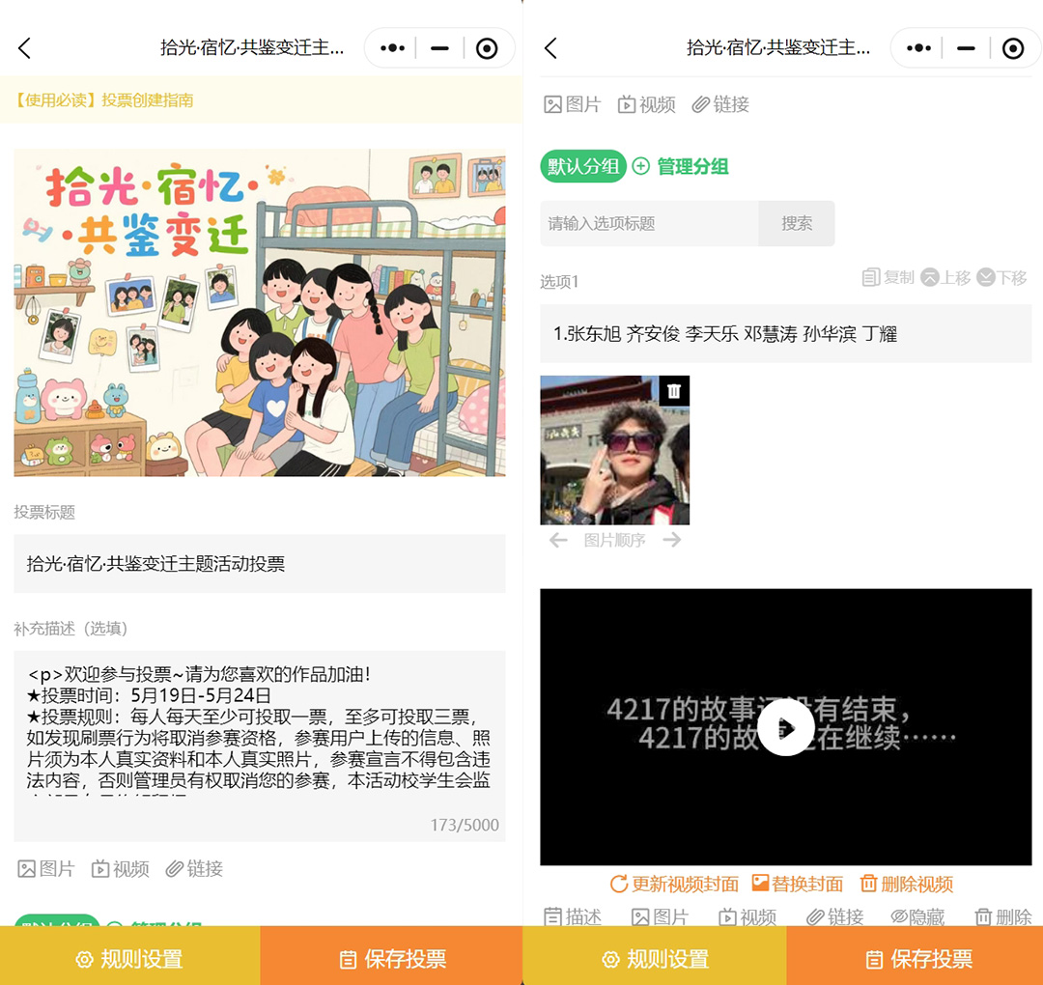Click the 搜索 button
Image resolution: width=1043 pixels, height=985 pixels.
pos(797,223)
